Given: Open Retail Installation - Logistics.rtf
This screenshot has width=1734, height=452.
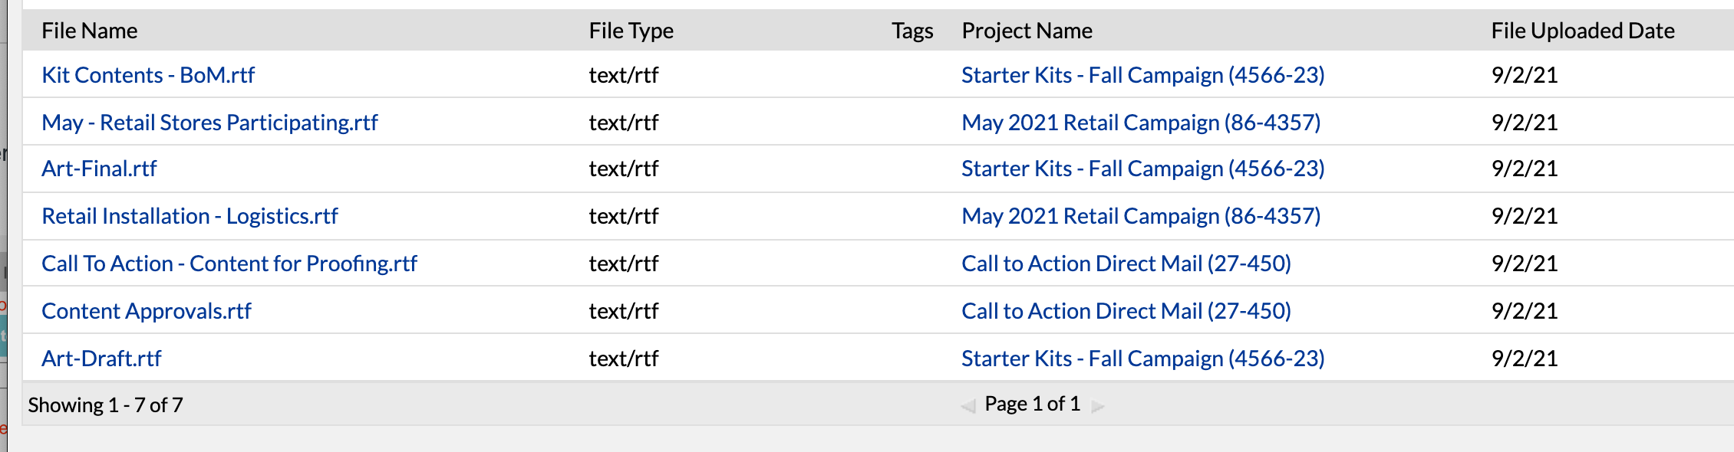Looking at the screenshot, I should 190,216.
